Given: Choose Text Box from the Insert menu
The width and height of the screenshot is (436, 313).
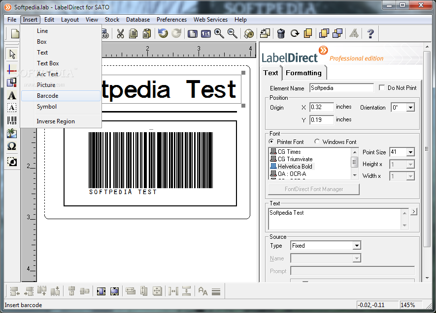Looking at the screenshot, I should [61, 63].
